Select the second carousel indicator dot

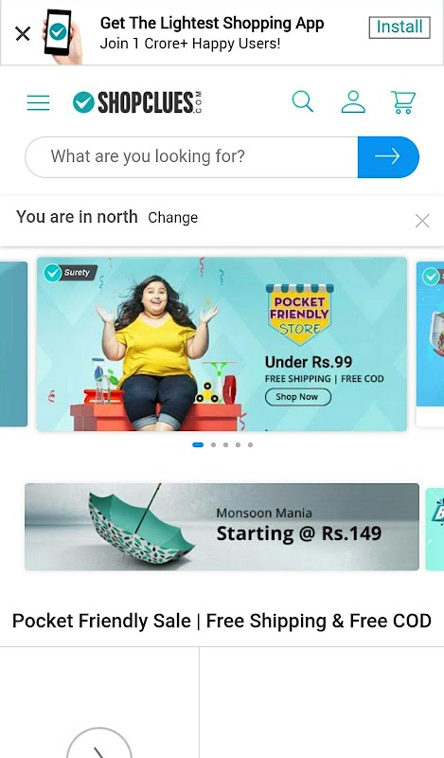pos(214,444)
